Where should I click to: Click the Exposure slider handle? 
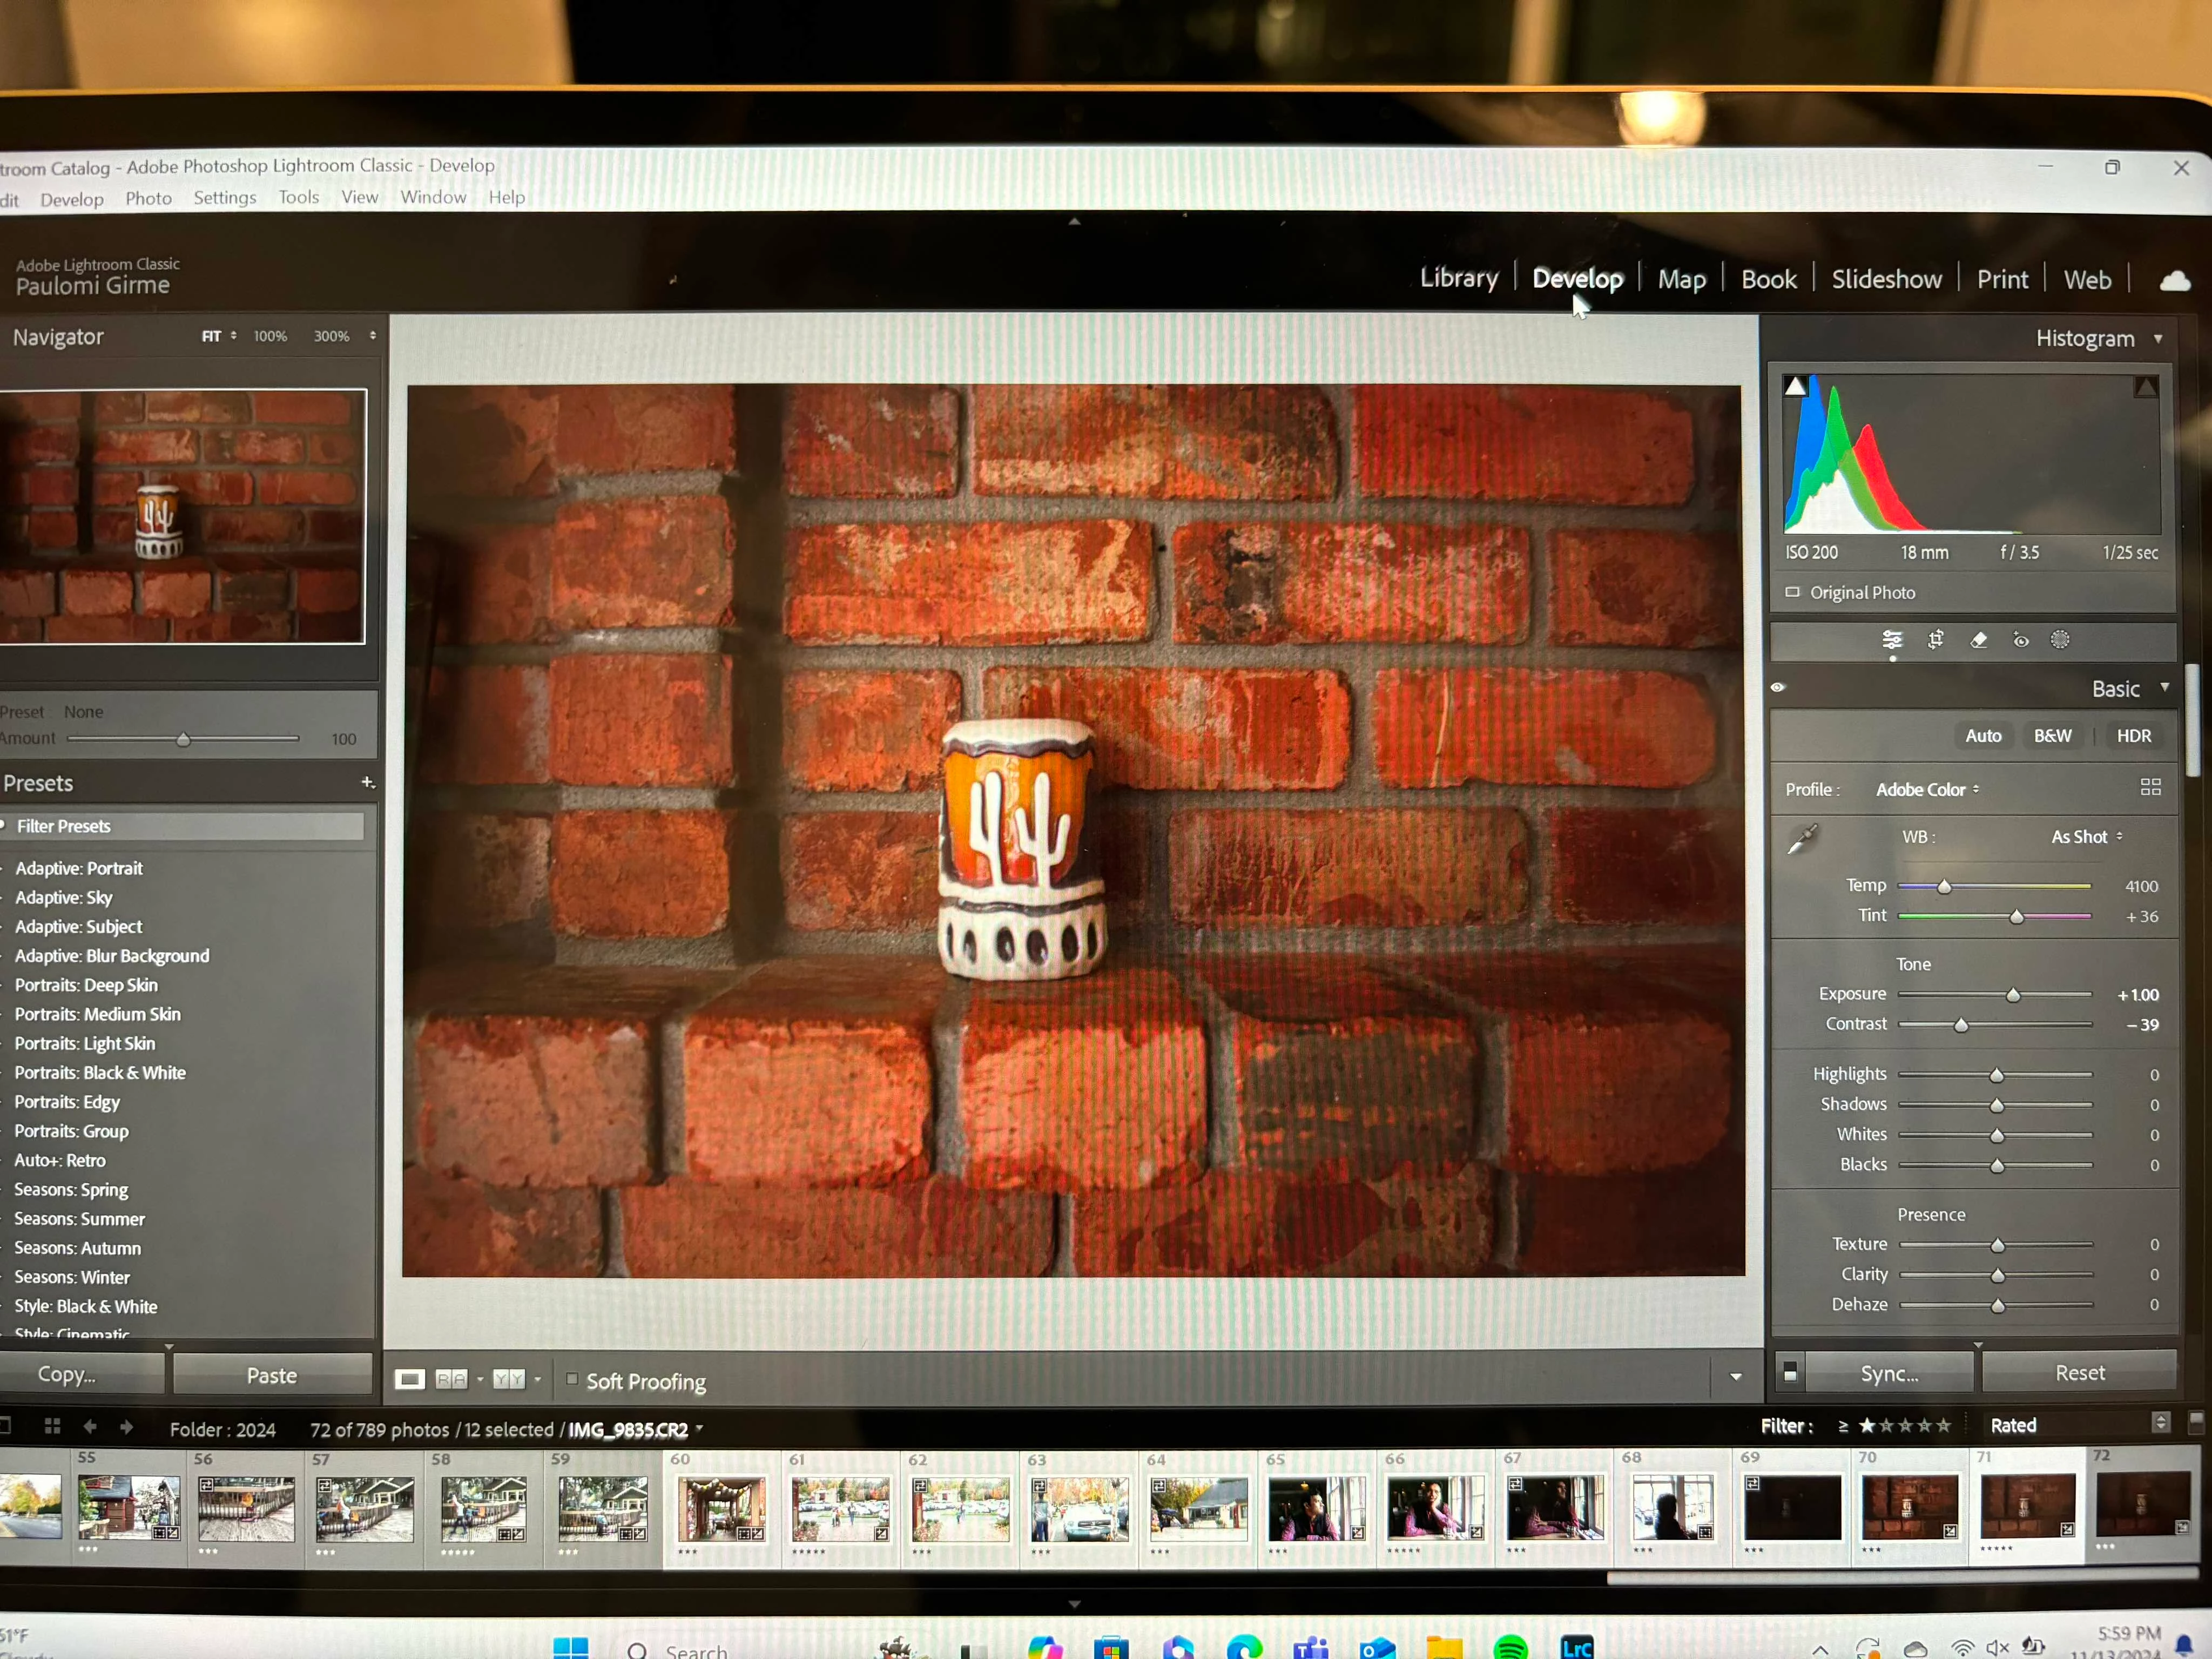click(2013, 995)
